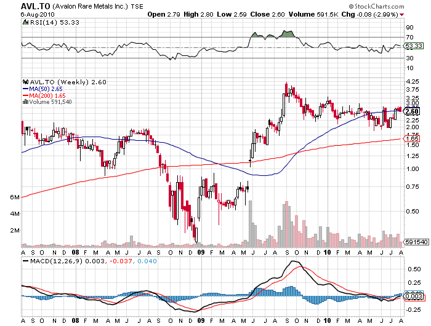The height and width of the screenshot is (326, 431).
Task: Click the 591540 volume tag
Action: click(416, 242)
